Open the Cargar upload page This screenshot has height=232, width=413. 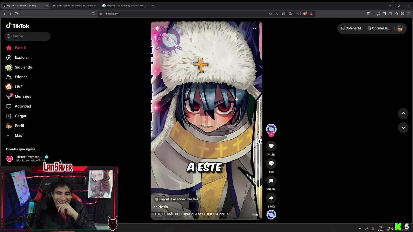tap(16, 116)
